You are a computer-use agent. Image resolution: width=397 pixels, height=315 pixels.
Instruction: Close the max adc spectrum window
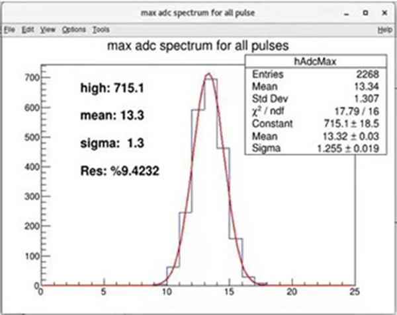click(x=384, y=13)
